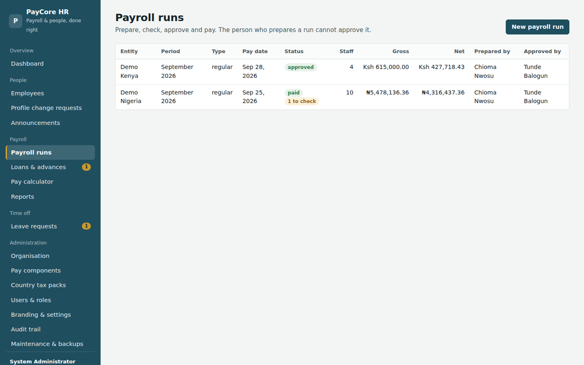Click the paid status badge
The image size is (584, 365).
(293, 92)
